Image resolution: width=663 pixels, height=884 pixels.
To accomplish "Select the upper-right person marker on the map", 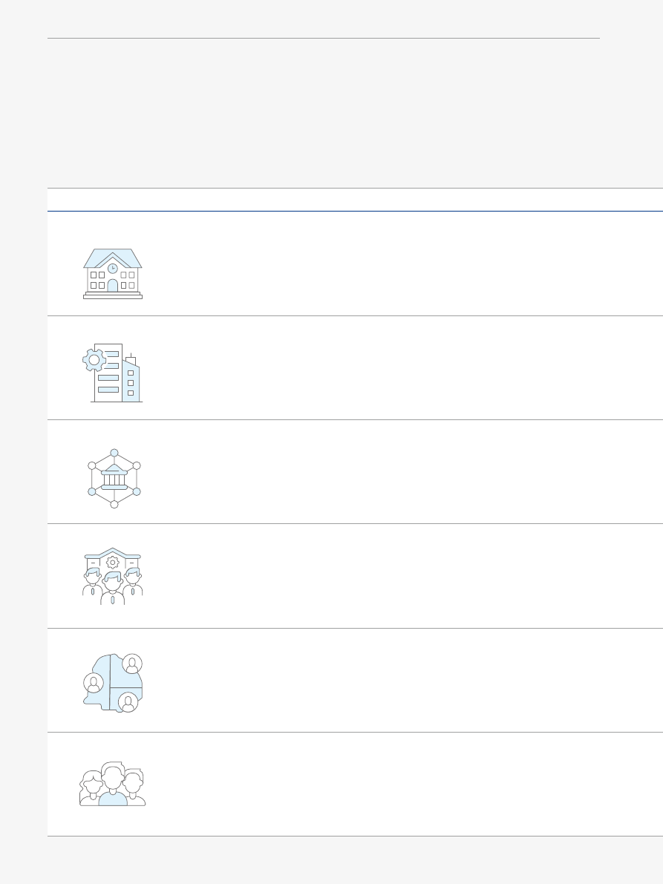I will (x=132, y=664).
